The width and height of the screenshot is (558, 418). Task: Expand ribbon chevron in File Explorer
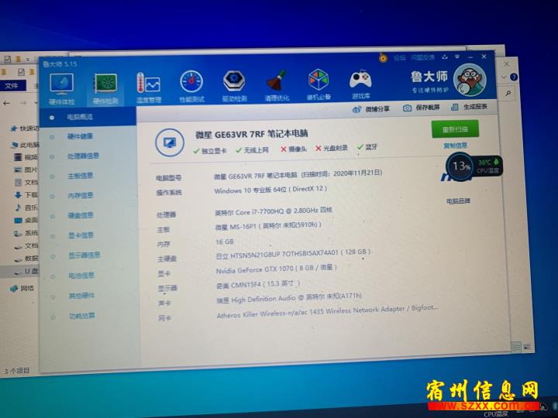[504, 77]
